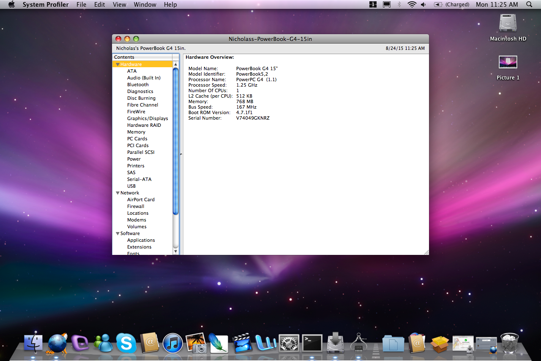Select Memory under Hardware
Image resolution: width=541 pixels, height=361 pixels.
[136, 132]
